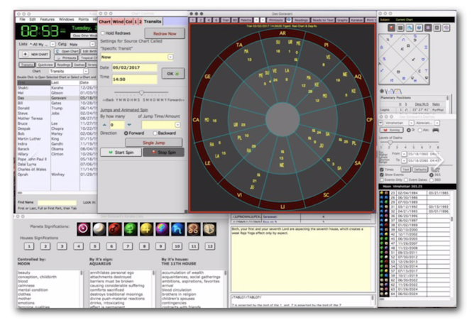Viewport: 472px width, 325px height.
Task: Select the Forward direction radio button
Action: pyautogui.click(x=126, y=133)
